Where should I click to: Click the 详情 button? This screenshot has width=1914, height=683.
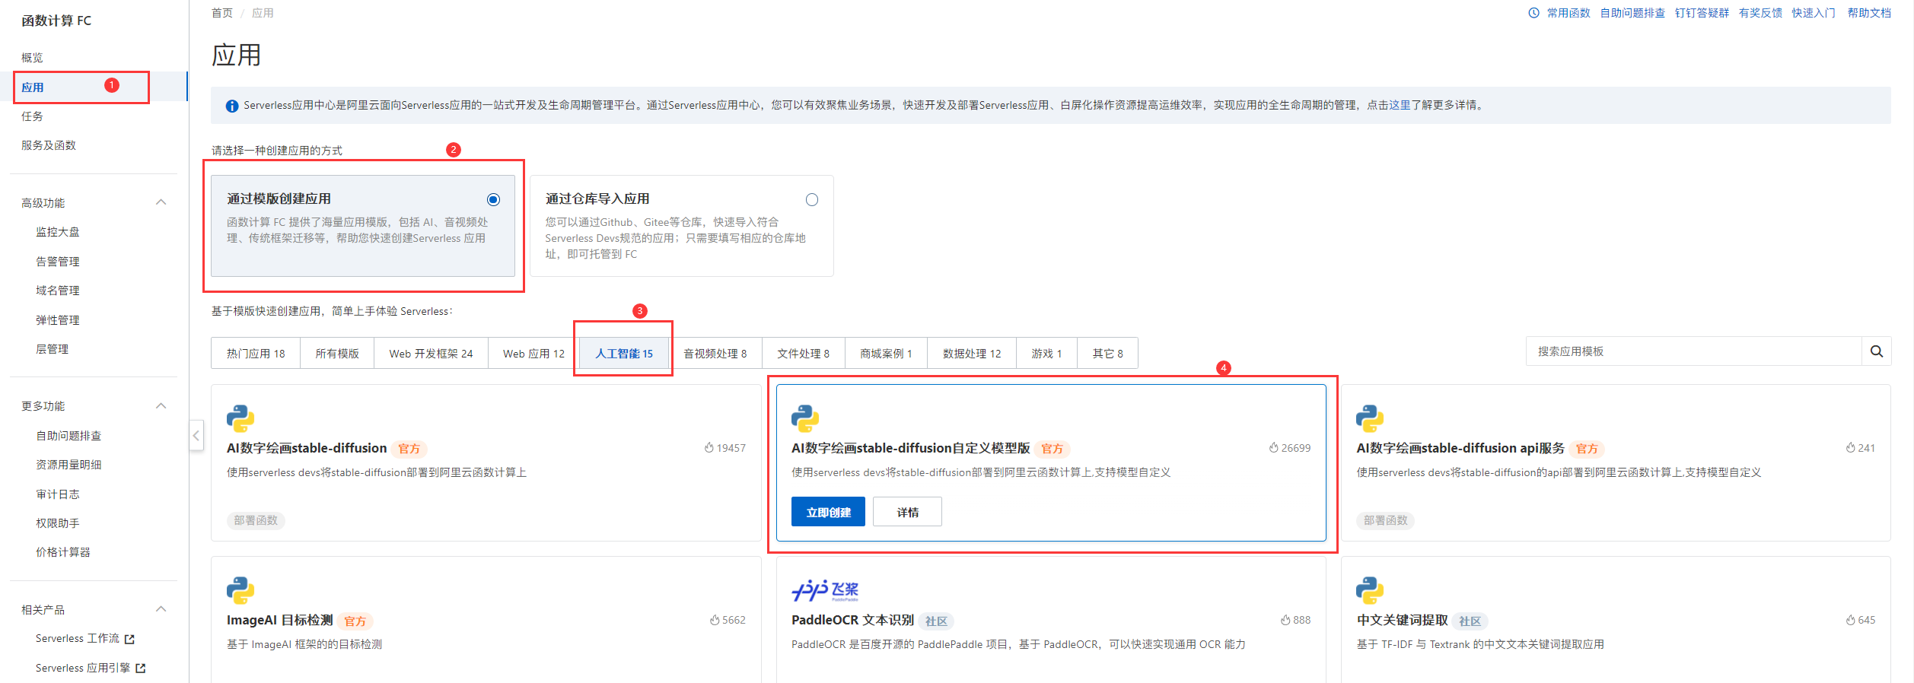(907, 512)
